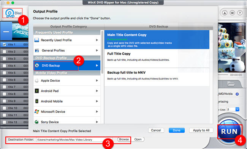247x149 pixels.
Task: Open the CPU core Use dropdown
Action: pyautogui.click(x=237, y=109)
